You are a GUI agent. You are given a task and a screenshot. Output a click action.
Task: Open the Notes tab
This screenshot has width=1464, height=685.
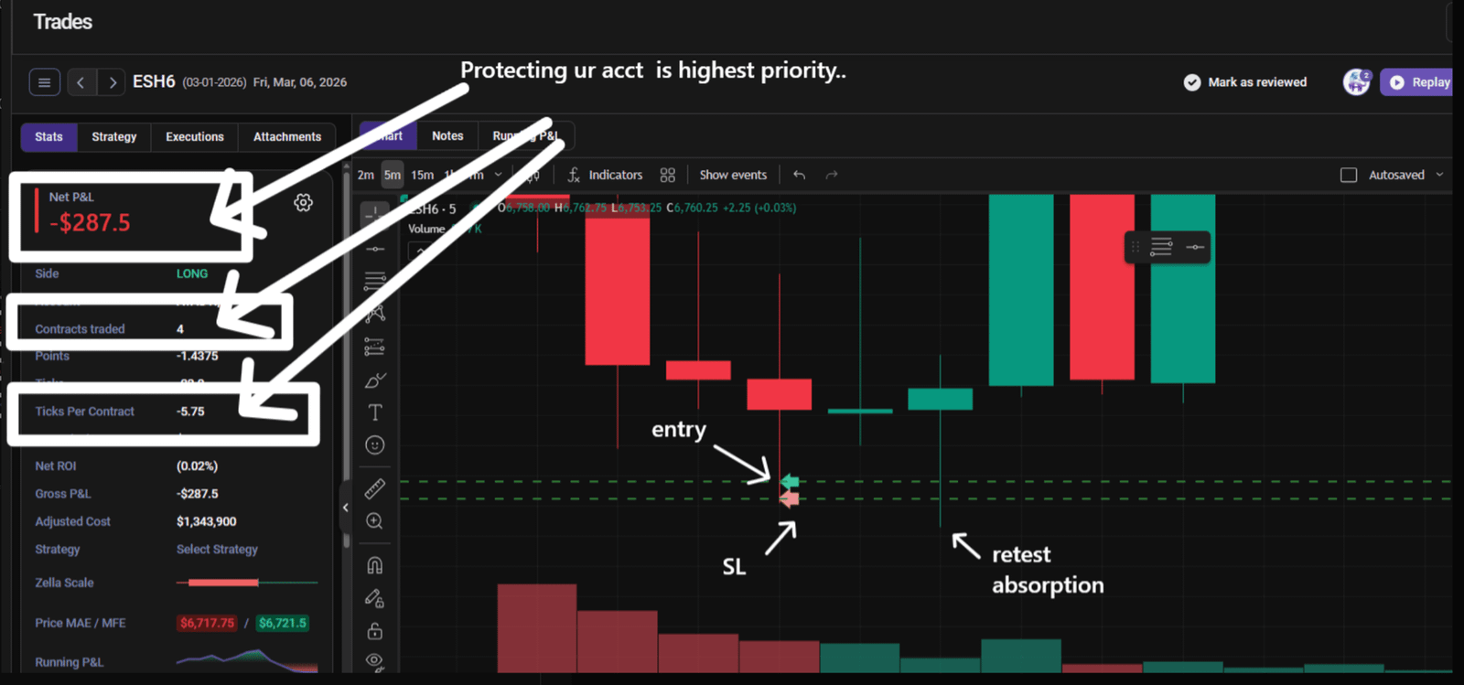447,136
